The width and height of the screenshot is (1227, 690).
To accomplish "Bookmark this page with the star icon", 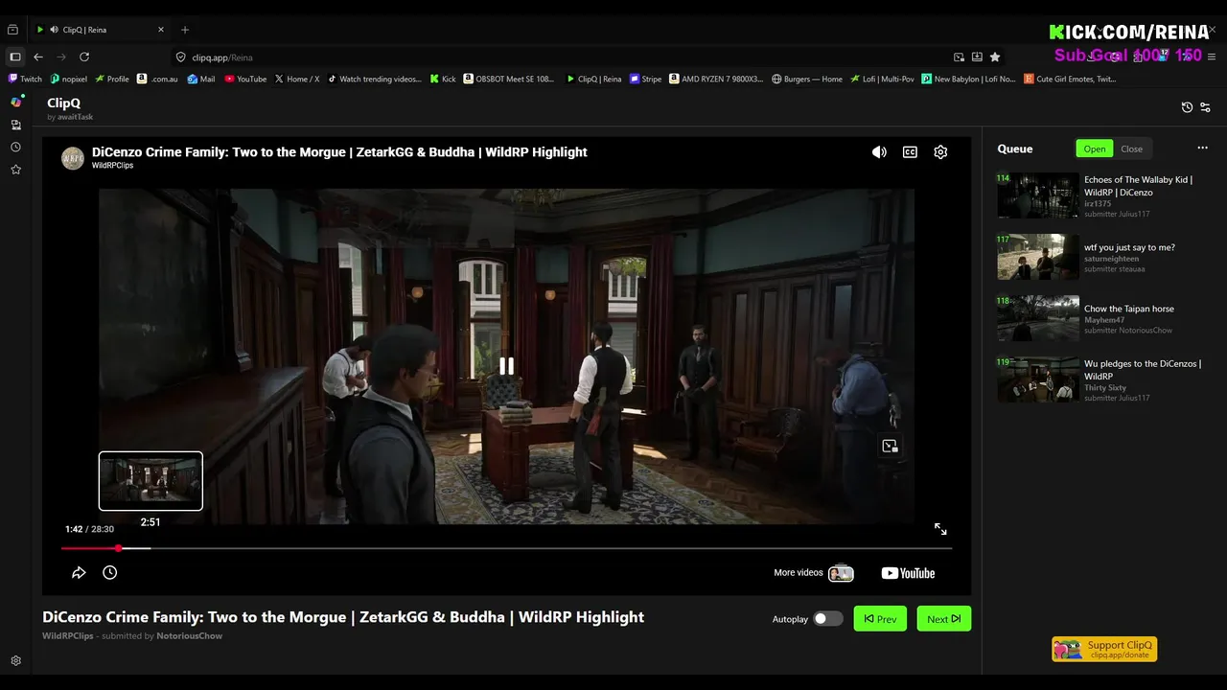I will tap(995, 57).
